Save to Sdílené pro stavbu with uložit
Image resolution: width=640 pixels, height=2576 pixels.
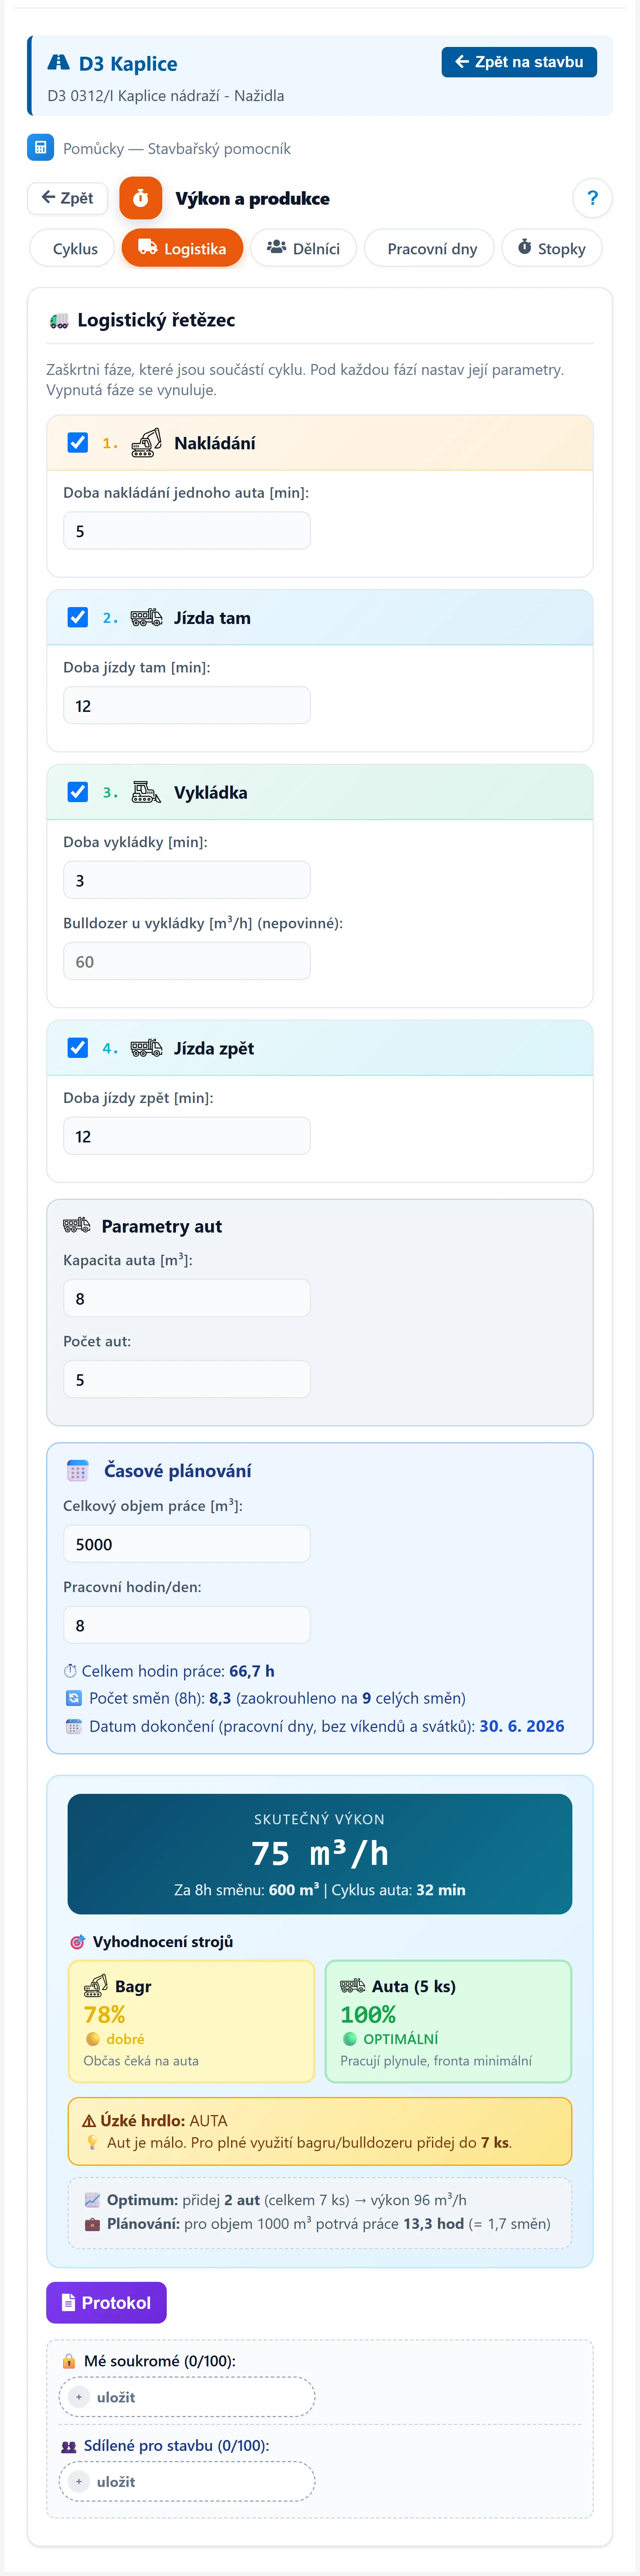tap(187, 2482)
